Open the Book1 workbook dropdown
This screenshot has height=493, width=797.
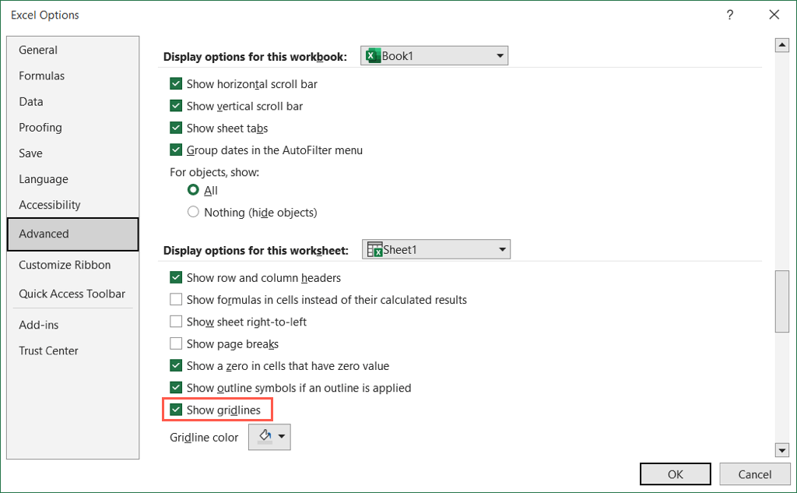coord(500,56)
